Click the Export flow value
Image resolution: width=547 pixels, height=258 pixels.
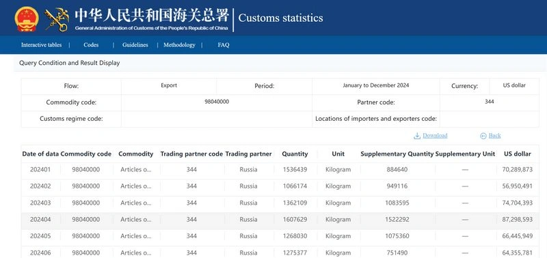pos(169,85)
